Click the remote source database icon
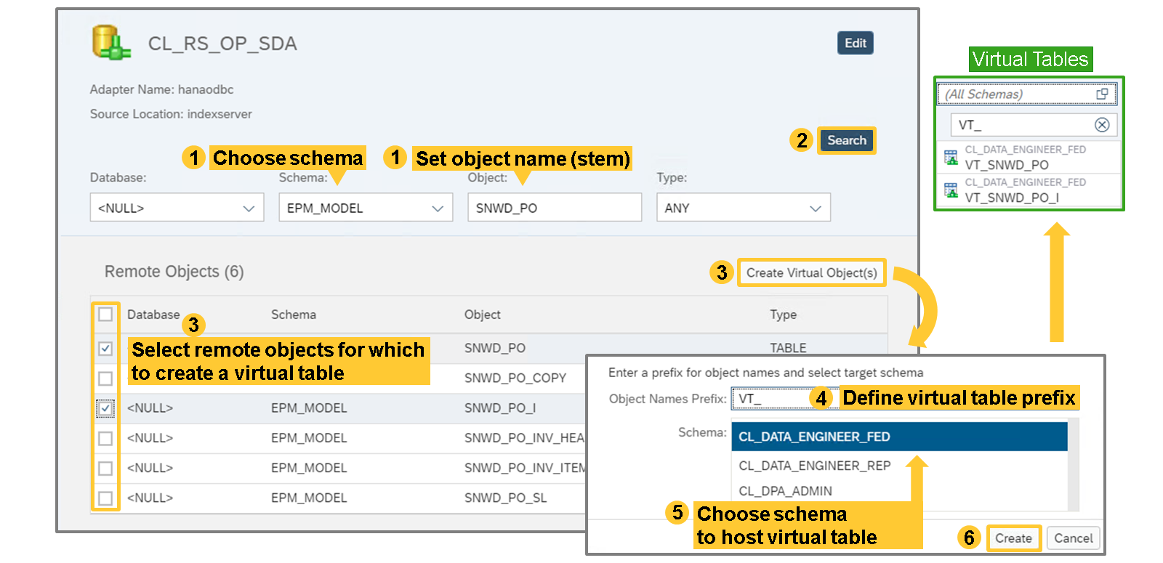 [110, 43]
